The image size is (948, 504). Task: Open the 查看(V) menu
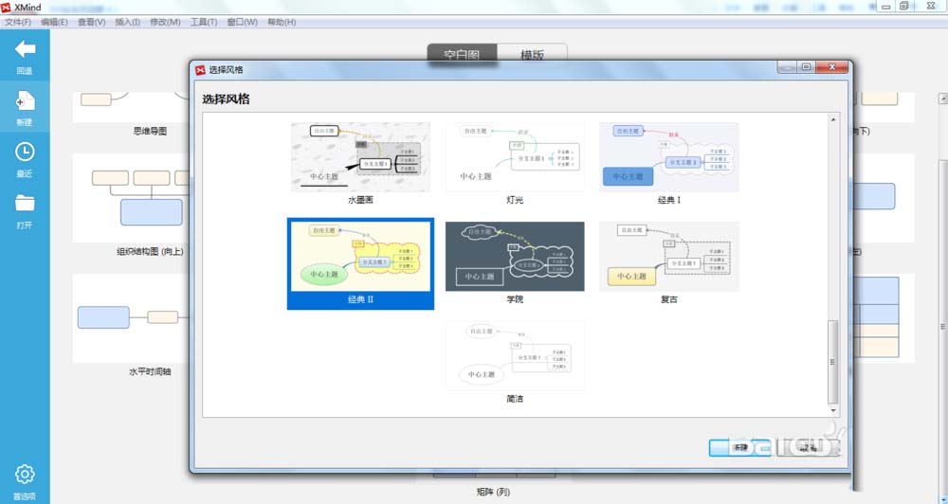tap(91, 22)
